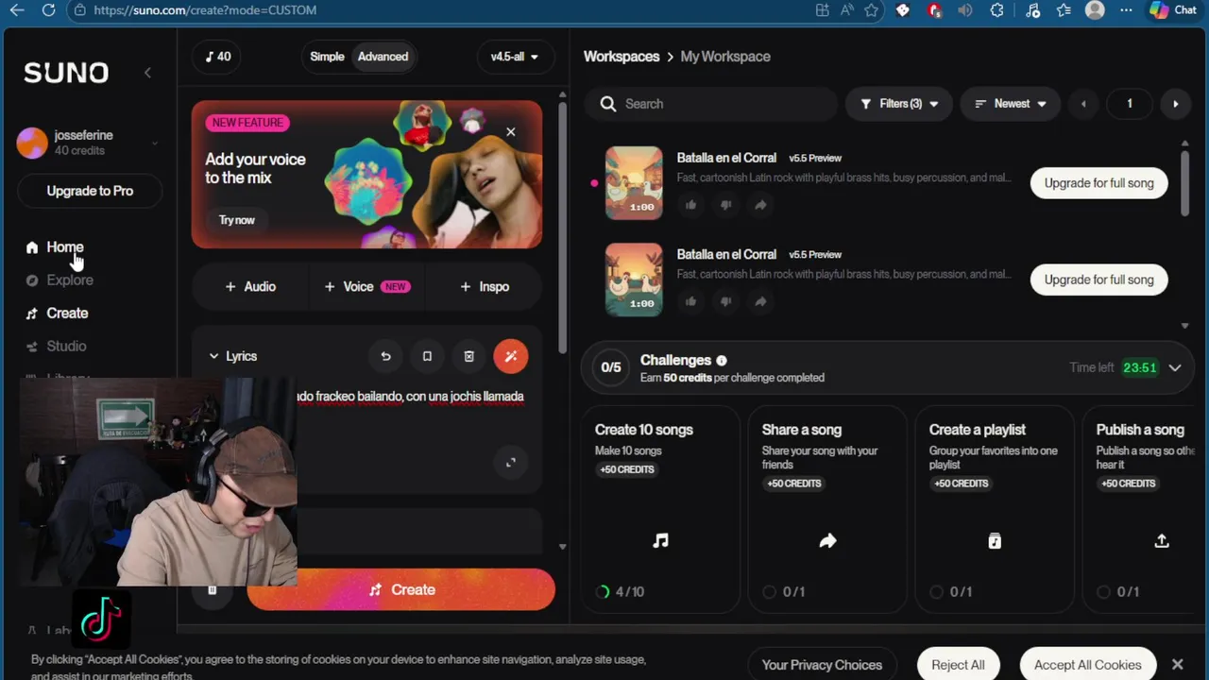Click the SUNO logo

(x=66, y=73)
